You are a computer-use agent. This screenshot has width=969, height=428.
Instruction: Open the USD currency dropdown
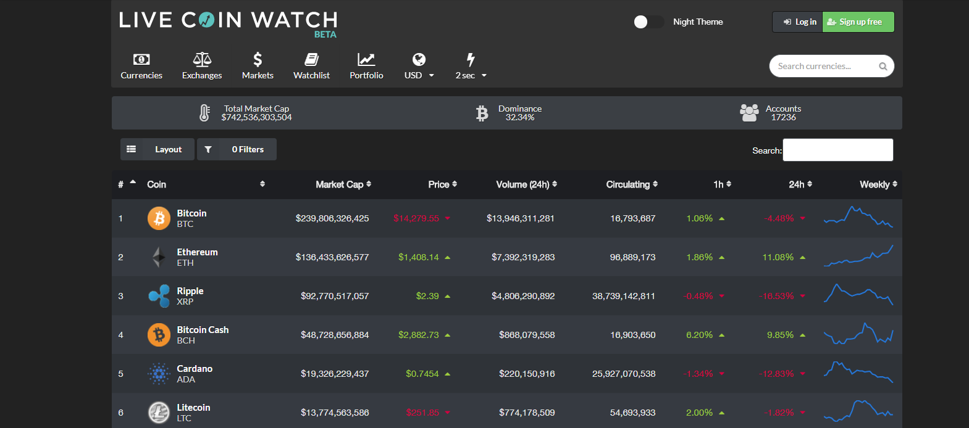click(x=419, y=75)
